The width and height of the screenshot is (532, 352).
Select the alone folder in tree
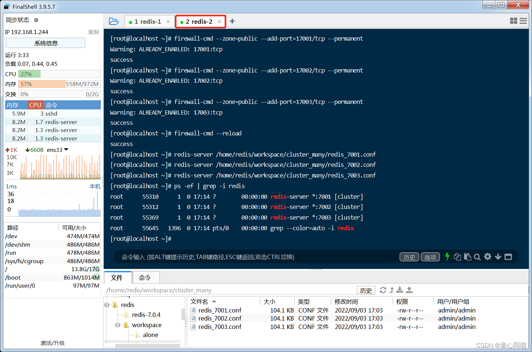click(x=150, y=335)
